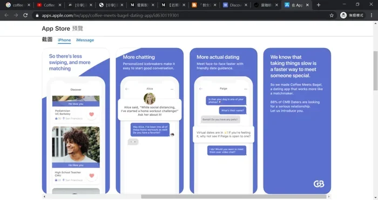Reload the App Store page
The image size is (378, 200).
pos(25,15)
